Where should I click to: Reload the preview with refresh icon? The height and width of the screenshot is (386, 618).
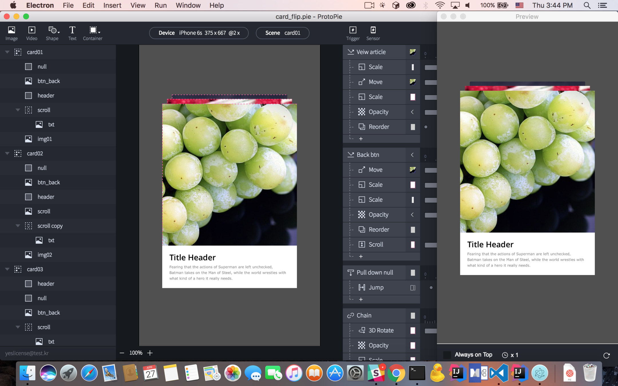tap(606, 355)
